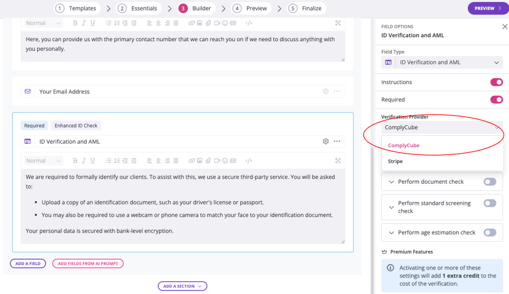Screen dimensions: 509x294
Task: Click Add Fields From AI Prompt button
Action: [x=88, y=264]
